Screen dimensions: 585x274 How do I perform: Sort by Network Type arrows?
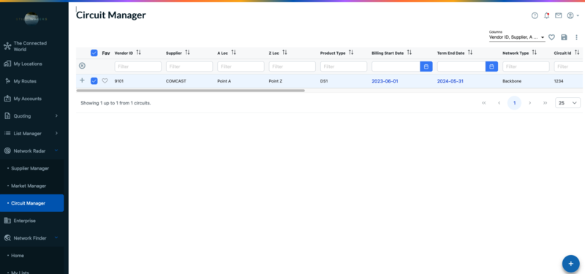click(x=535, y=53)
